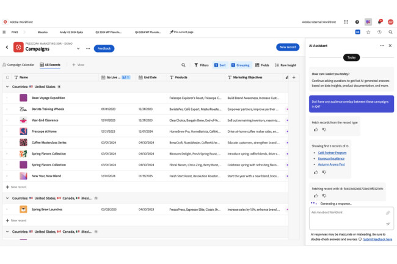
Task: Switch to Campaign Calendar view
Action: [x=18, y=65]
